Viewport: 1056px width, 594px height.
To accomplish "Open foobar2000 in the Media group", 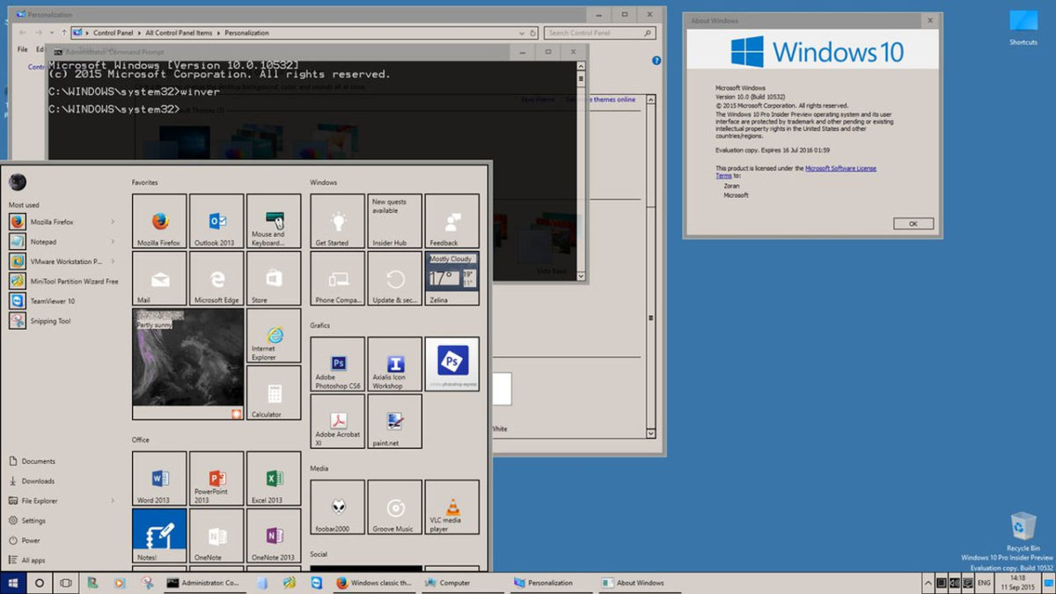I will point(337,508).
